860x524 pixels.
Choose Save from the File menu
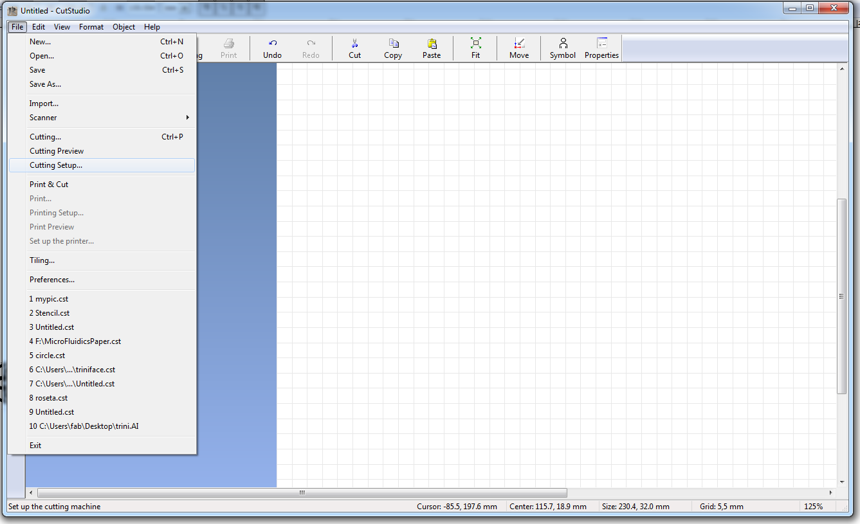click(102, 70)
